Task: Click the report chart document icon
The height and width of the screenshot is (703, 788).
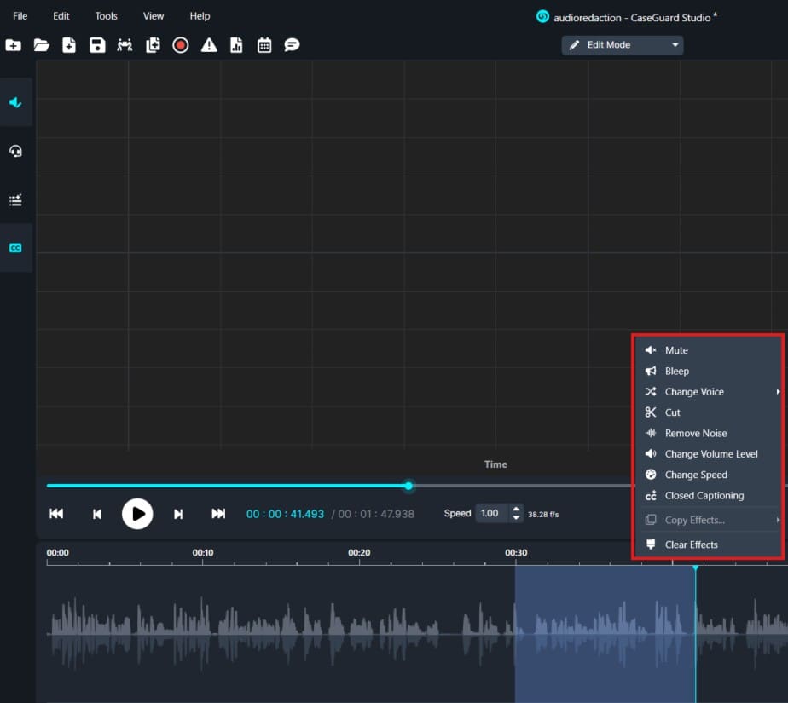Action: [236, 45]
